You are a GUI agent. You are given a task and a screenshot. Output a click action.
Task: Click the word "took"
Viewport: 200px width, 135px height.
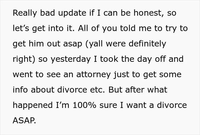coord(109,59)
